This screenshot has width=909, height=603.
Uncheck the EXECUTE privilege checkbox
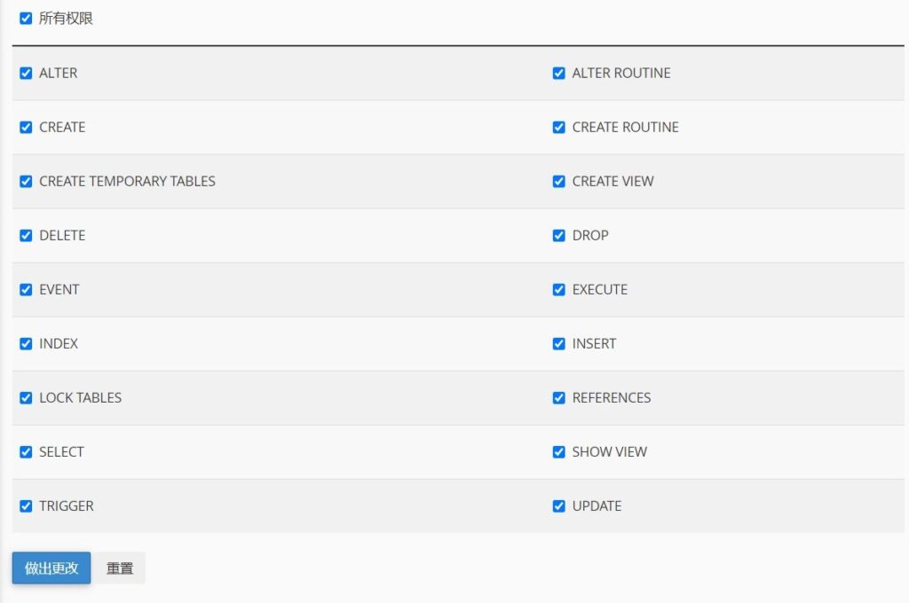[558, 289]
